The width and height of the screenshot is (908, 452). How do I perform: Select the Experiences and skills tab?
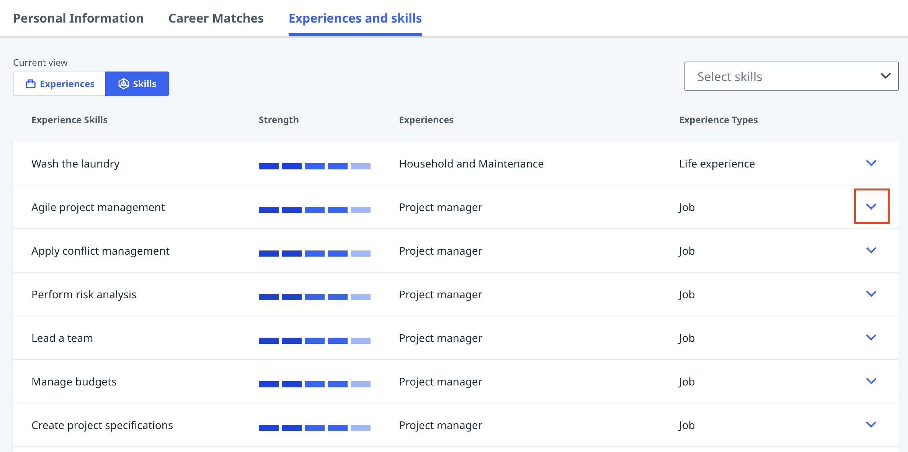(x=355, y=18)
